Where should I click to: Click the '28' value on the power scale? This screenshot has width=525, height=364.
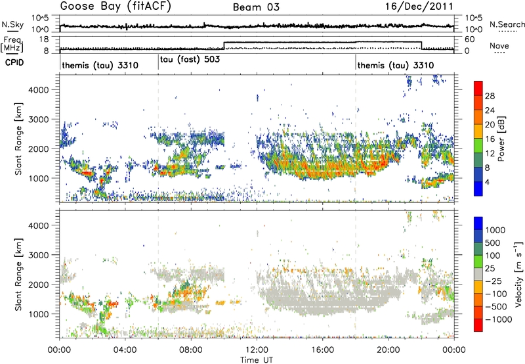point(490,96)
